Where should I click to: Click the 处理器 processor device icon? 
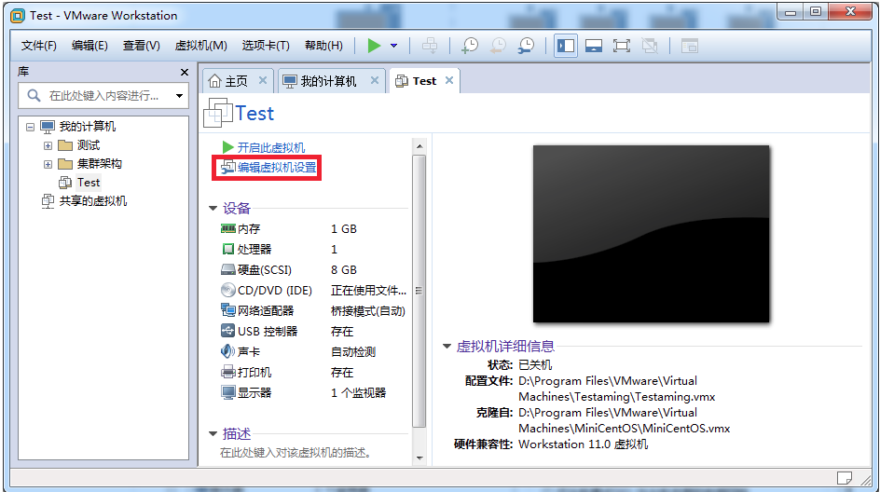tap(227, 249)
